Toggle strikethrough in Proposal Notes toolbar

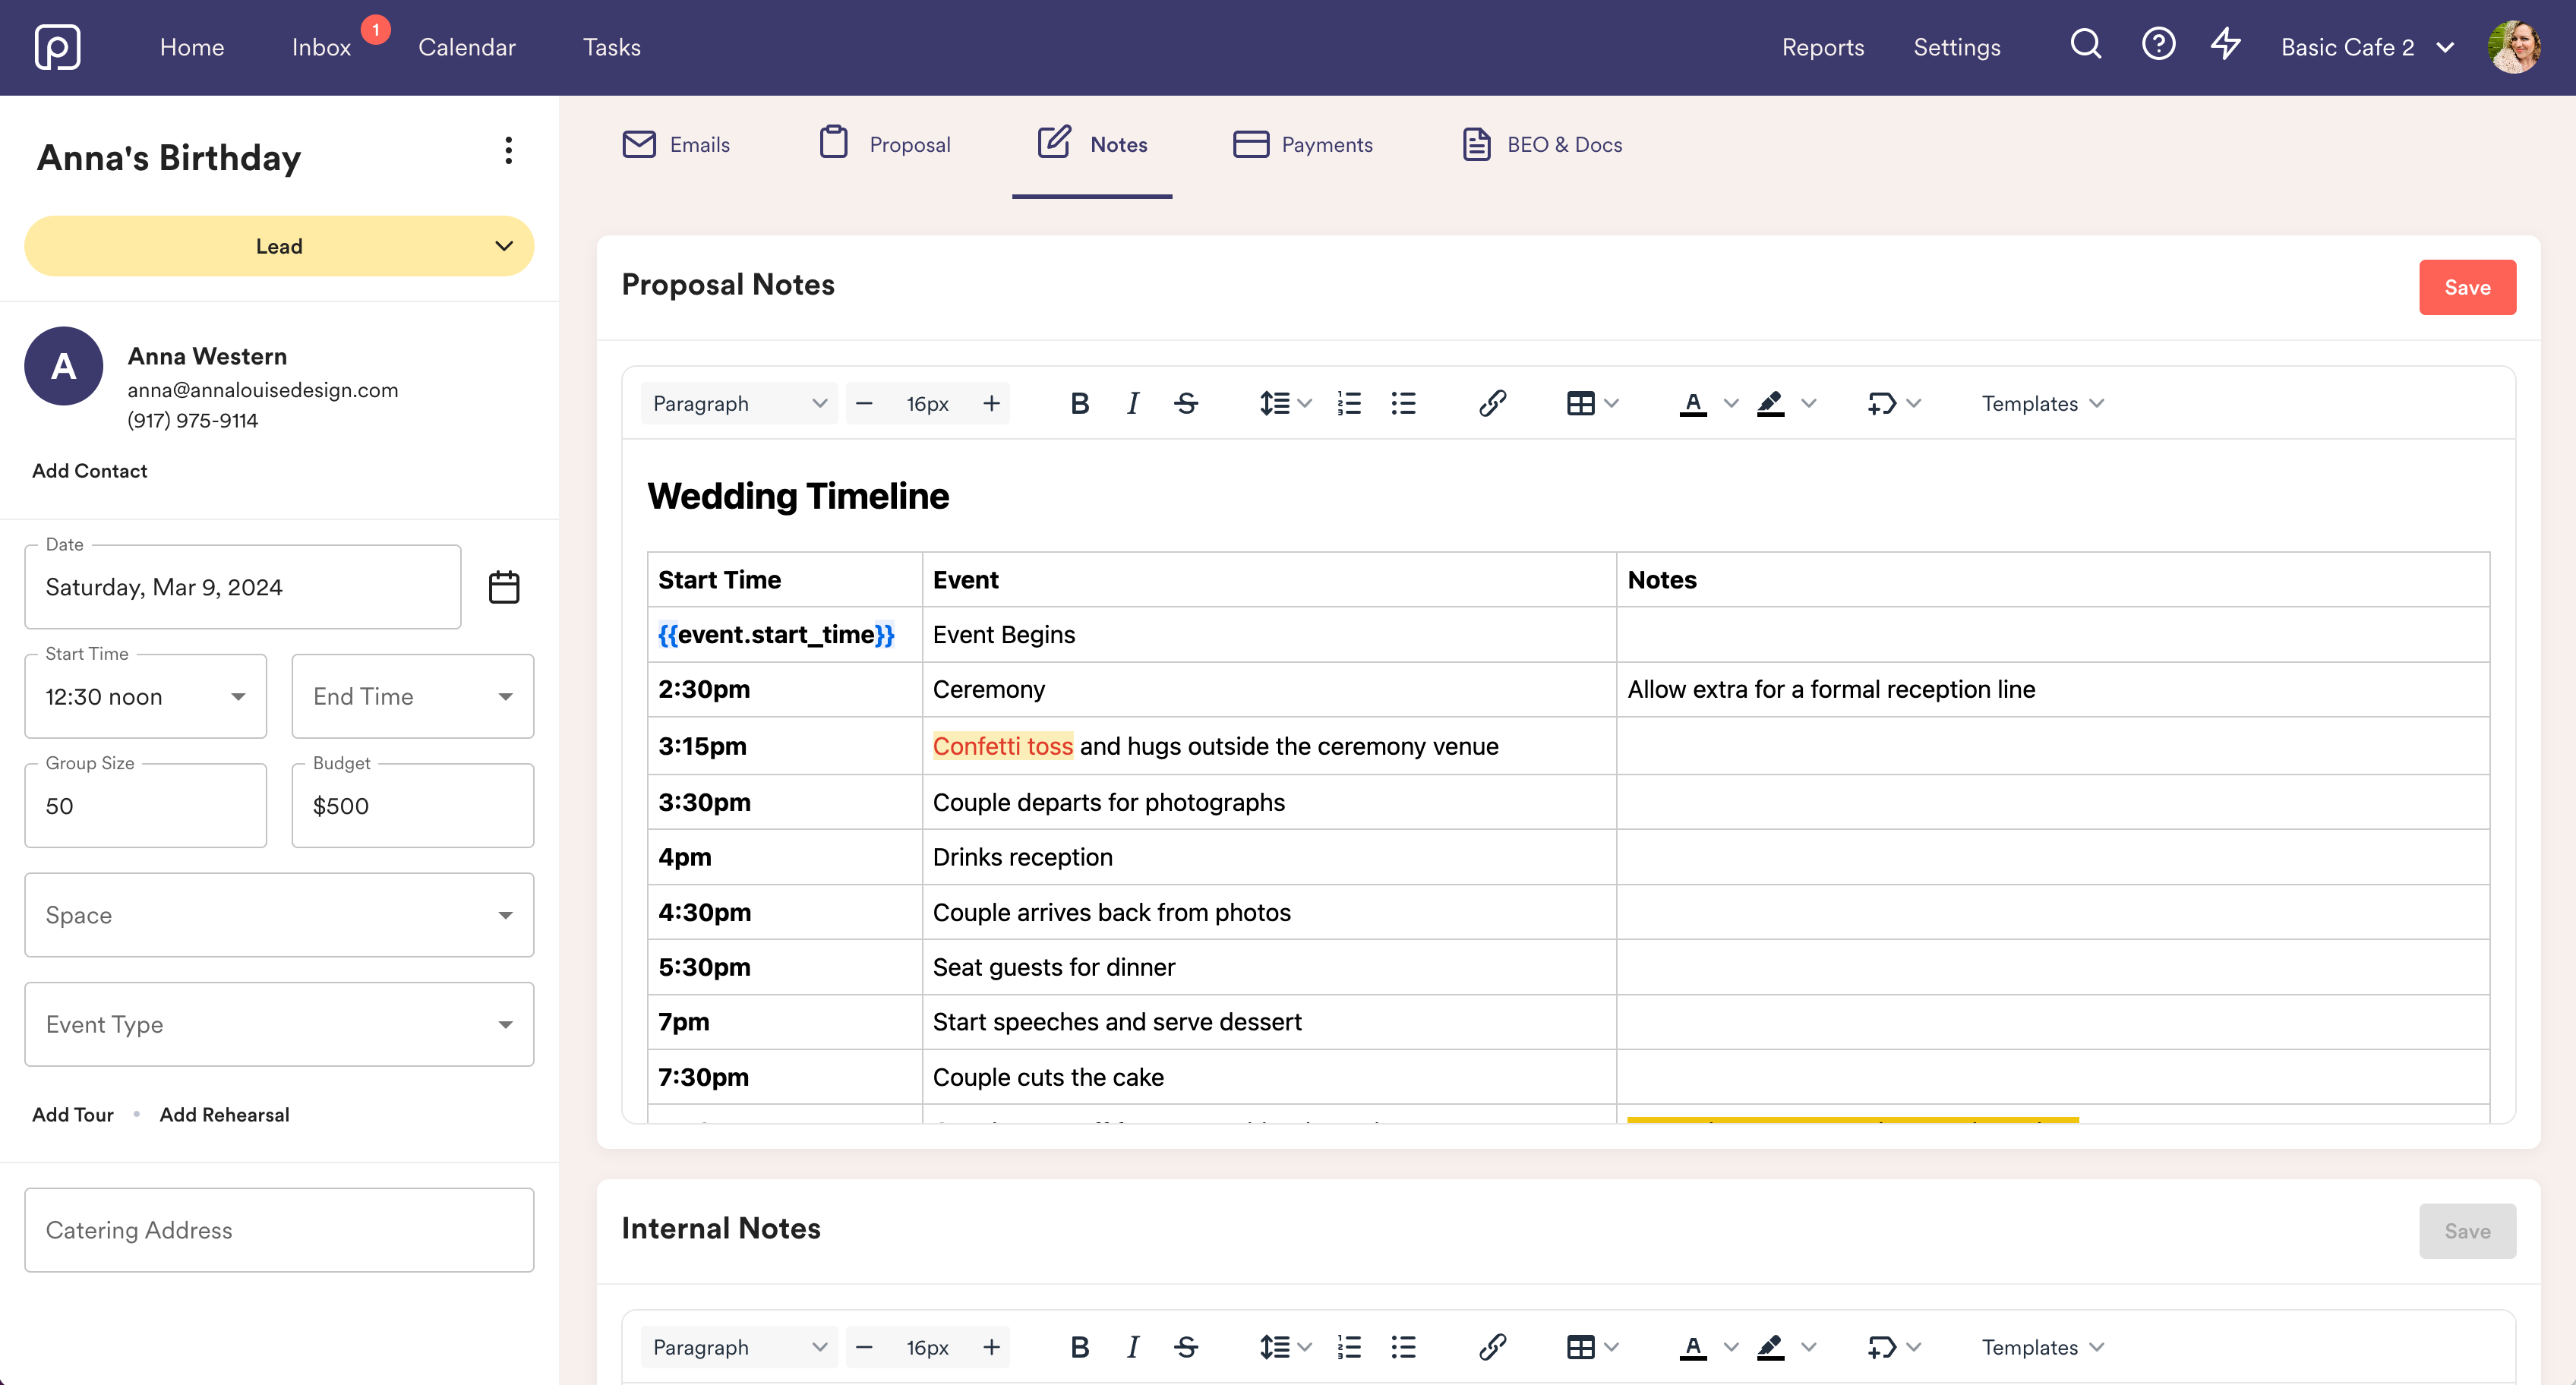point(1186,404)
